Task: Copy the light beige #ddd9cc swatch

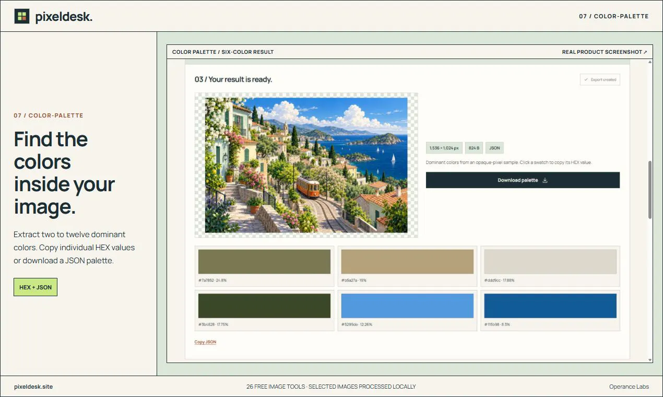Action: tap(550, 262)
